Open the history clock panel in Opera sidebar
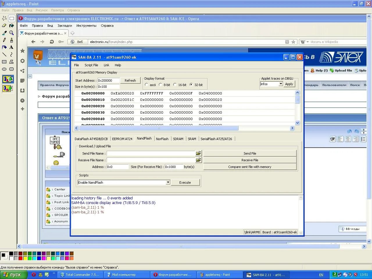The image size is (372, 279). point(22,101)
